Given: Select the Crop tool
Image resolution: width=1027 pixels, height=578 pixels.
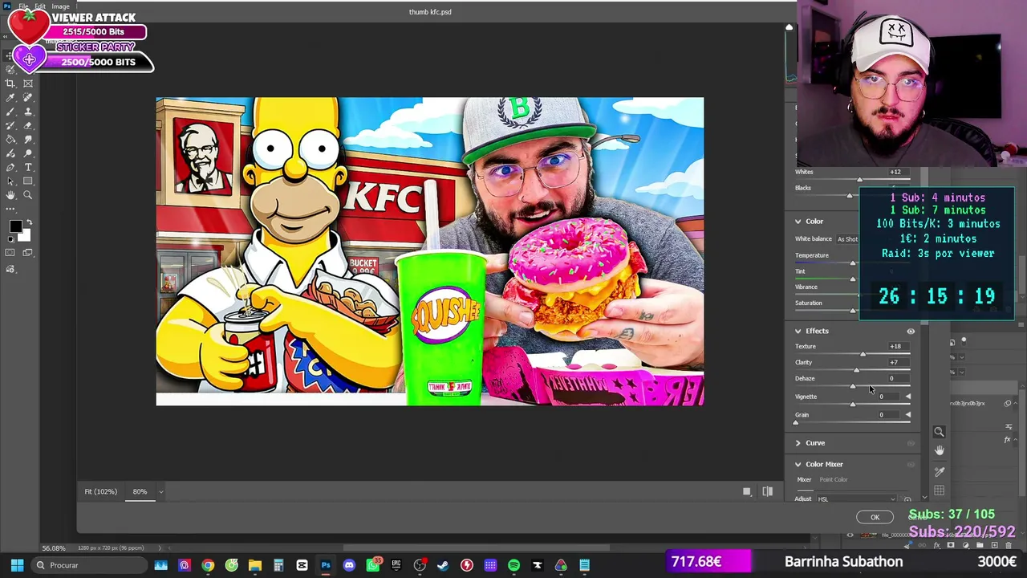Looking at the screenshot, I should pos(10,83).
